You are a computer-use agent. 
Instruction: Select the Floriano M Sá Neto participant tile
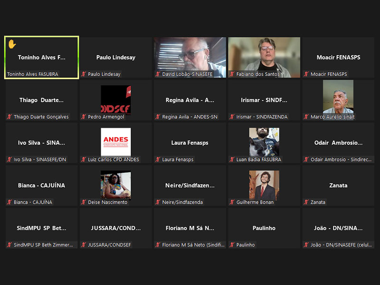[x=190, y=228]
